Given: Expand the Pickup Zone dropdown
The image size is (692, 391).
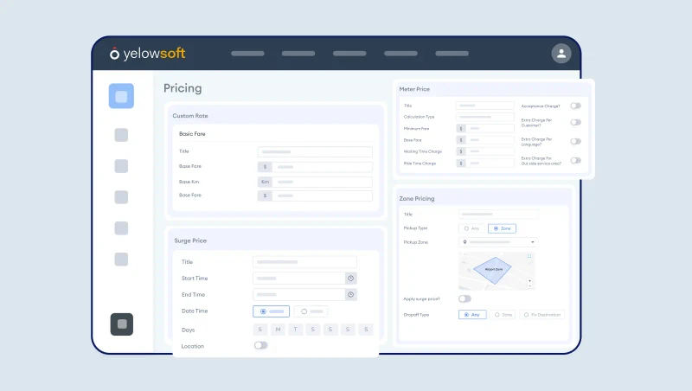Looking at the screenshot, I should tap(532, 242).
